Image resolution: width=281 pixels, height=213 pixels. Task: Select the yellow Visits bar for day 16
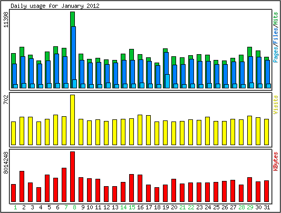(140, 130)
